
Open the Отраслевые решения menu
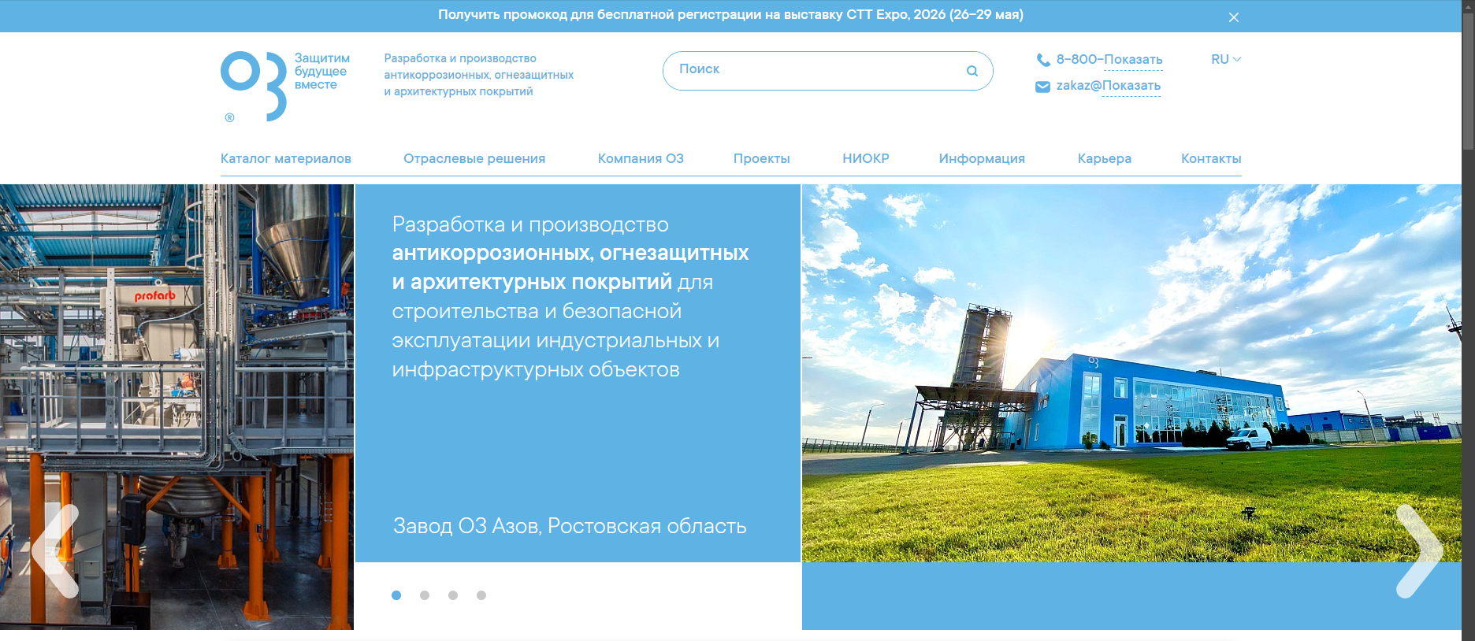474,158
